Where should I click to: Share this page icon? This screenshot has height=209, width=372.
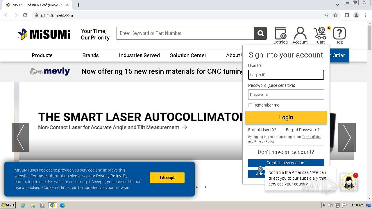pyautogui.click(x=326, y=15)
